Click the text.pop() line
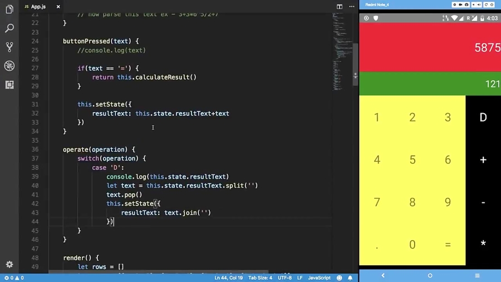Screen dimensions: 501x282 click(x=124, y=195)
